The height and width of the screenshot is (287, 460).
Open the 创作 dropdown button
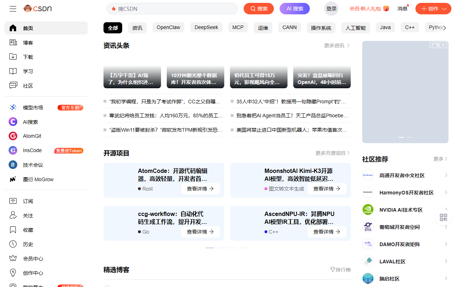[x=433, y=9]
